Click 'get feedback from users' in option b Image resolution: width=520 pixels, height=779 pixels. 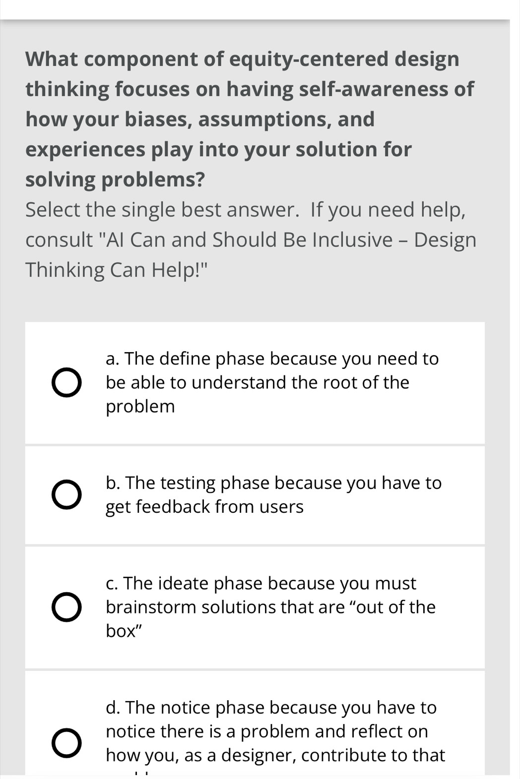pos(204,507)
